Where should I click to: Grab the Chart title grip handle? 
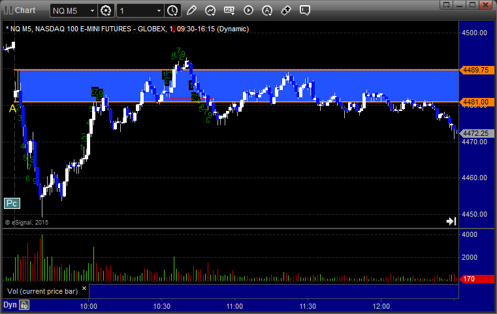tap(8, 10)
